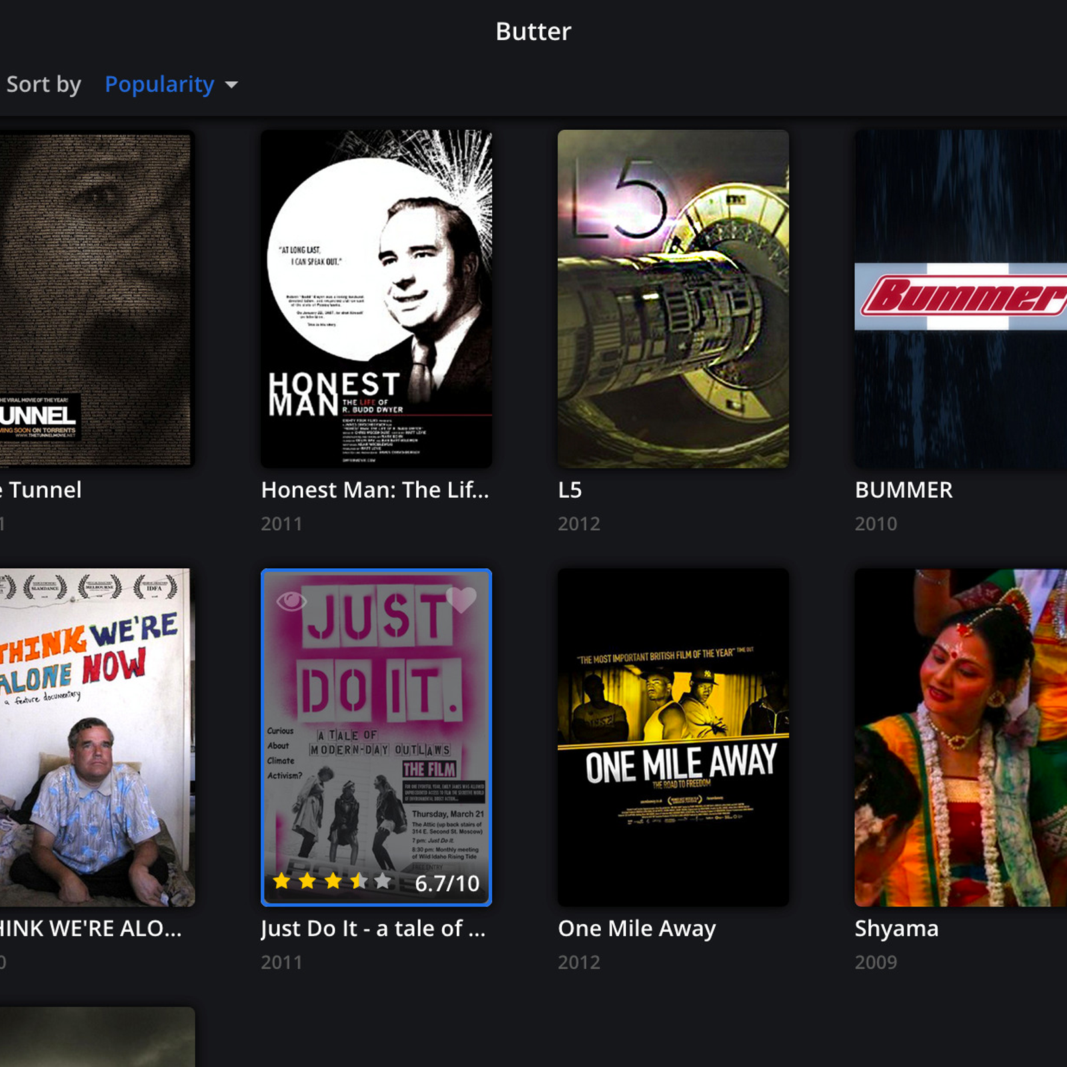Click the 2012 year under L5
Image resolution: width=1067 pixels, height=1067 pixels.
(579, 524)
